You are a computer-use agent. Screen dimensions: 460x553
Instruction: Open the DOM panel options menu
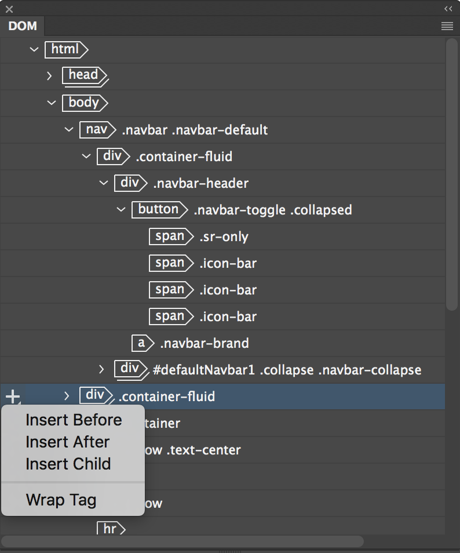447,26
